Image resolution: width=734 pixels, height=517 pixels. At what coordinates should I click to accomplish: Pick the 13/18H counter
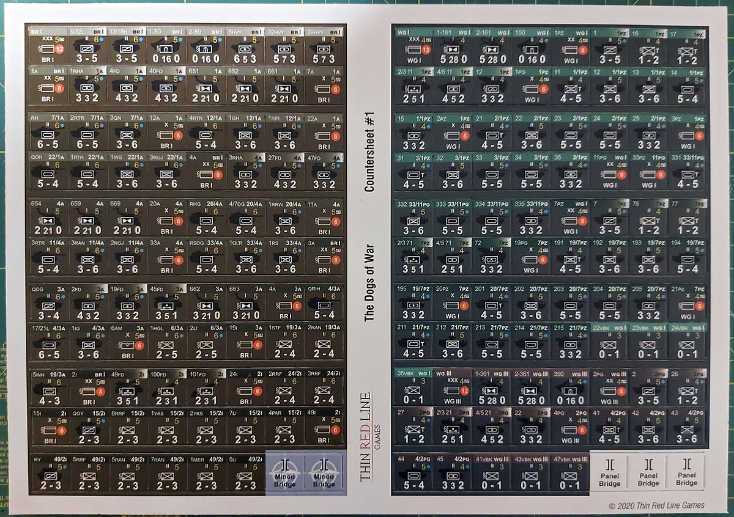127,45
